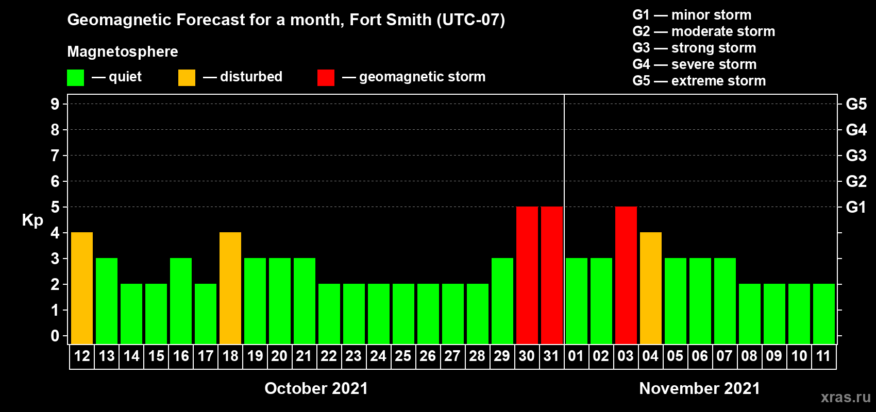This screenshot has width=876, height=412.
Task: Click the Kp axis value 9
Action: click(55, 104)
